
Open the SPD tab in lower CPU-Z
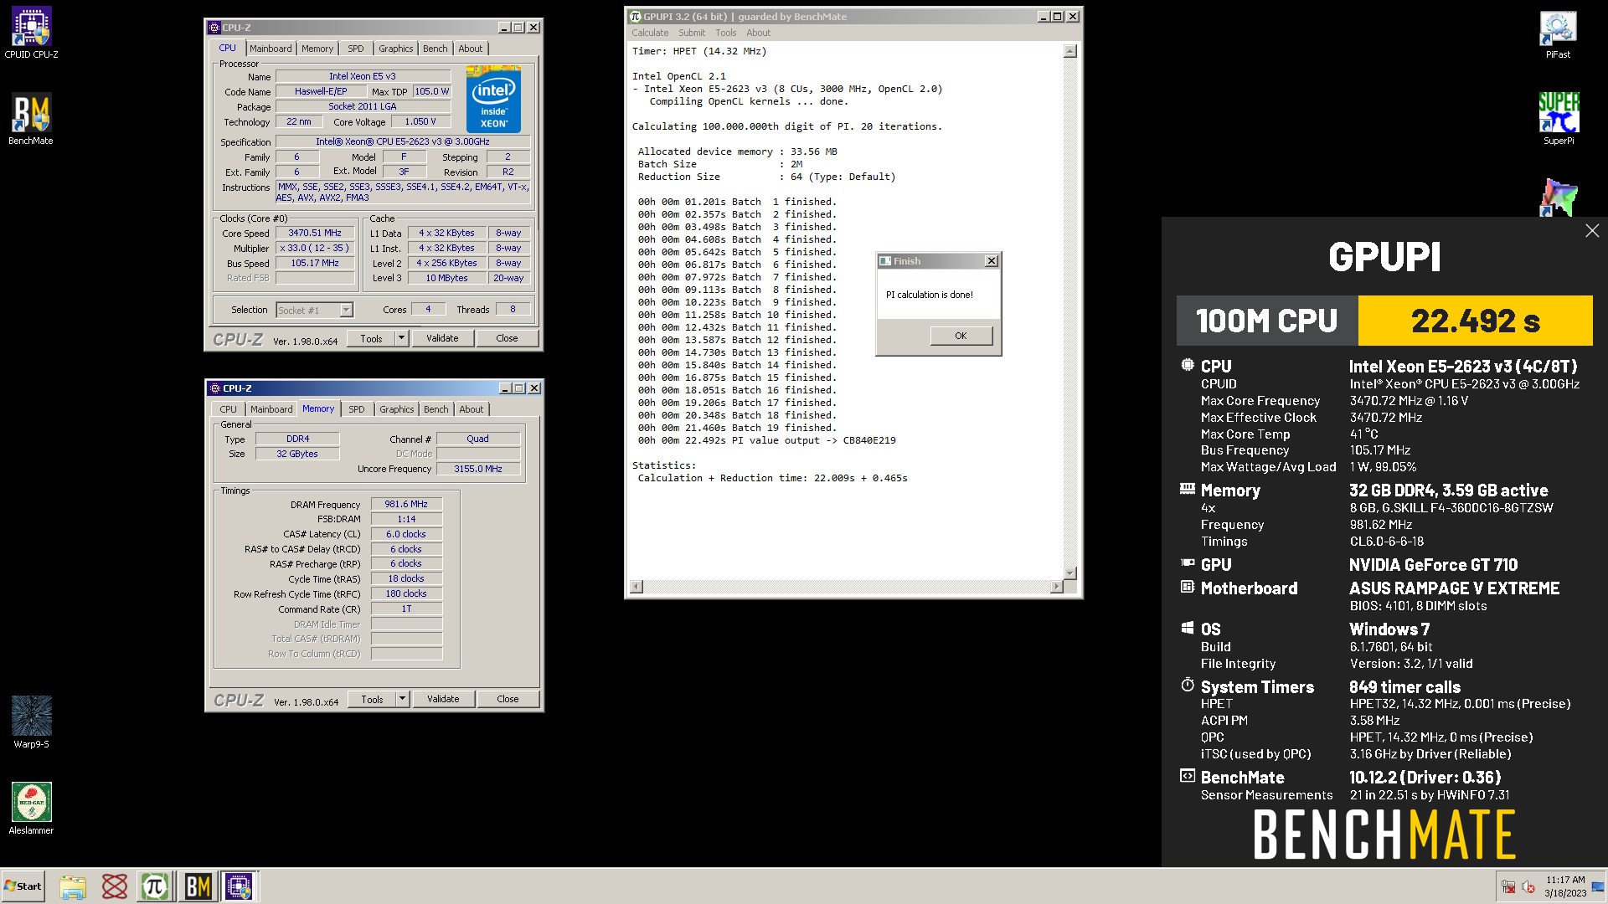click(357, 409)
